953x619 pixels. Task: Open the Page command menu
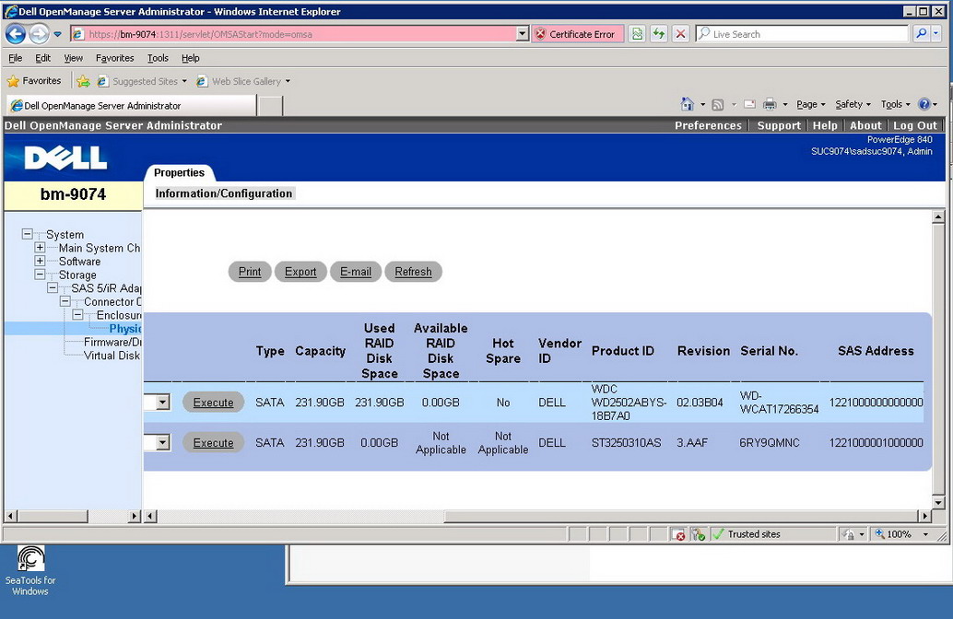coord(811,104)
